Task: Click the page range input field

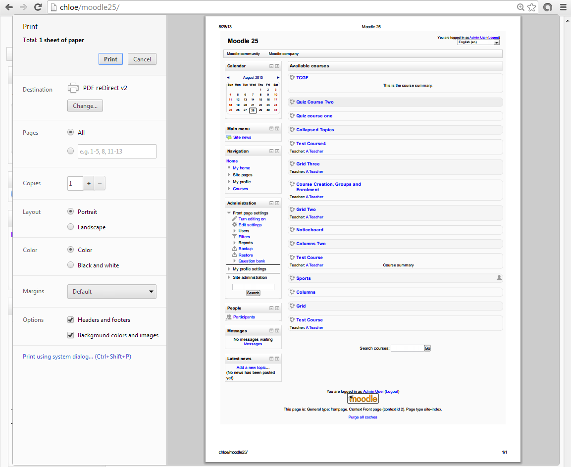Action: click(x=117, y=151)
